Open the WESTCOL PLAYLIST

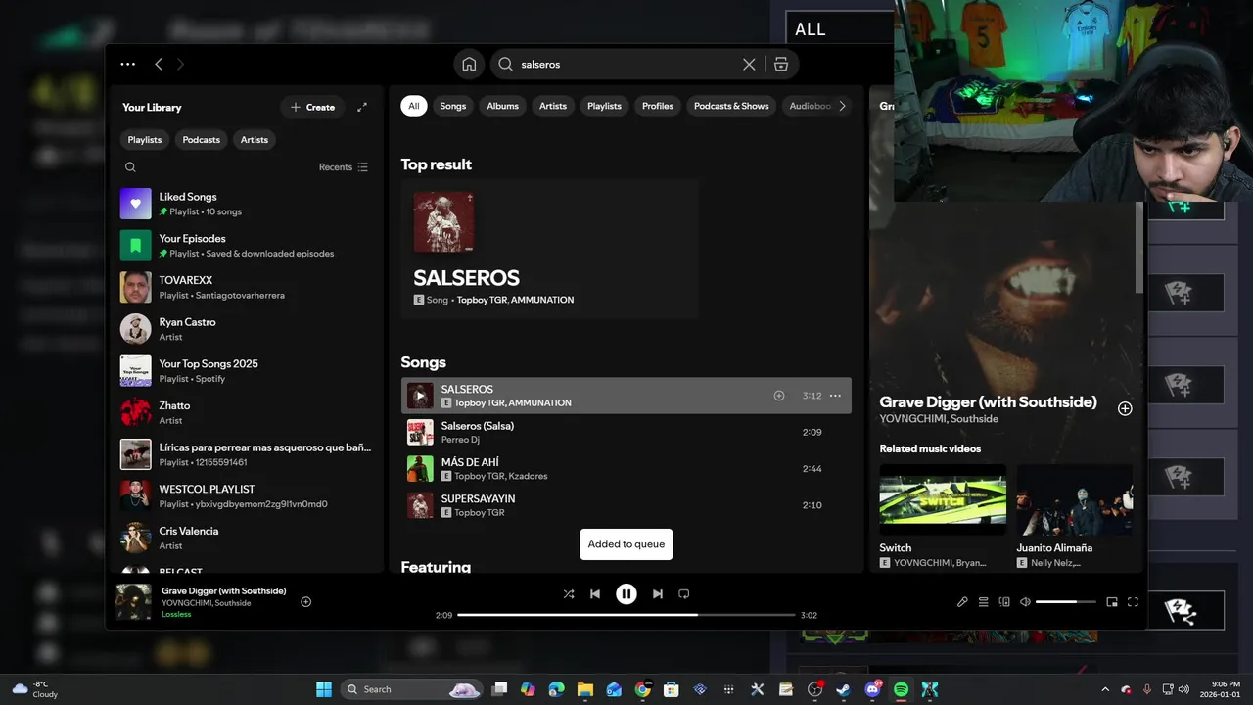(x=245, y=495)
